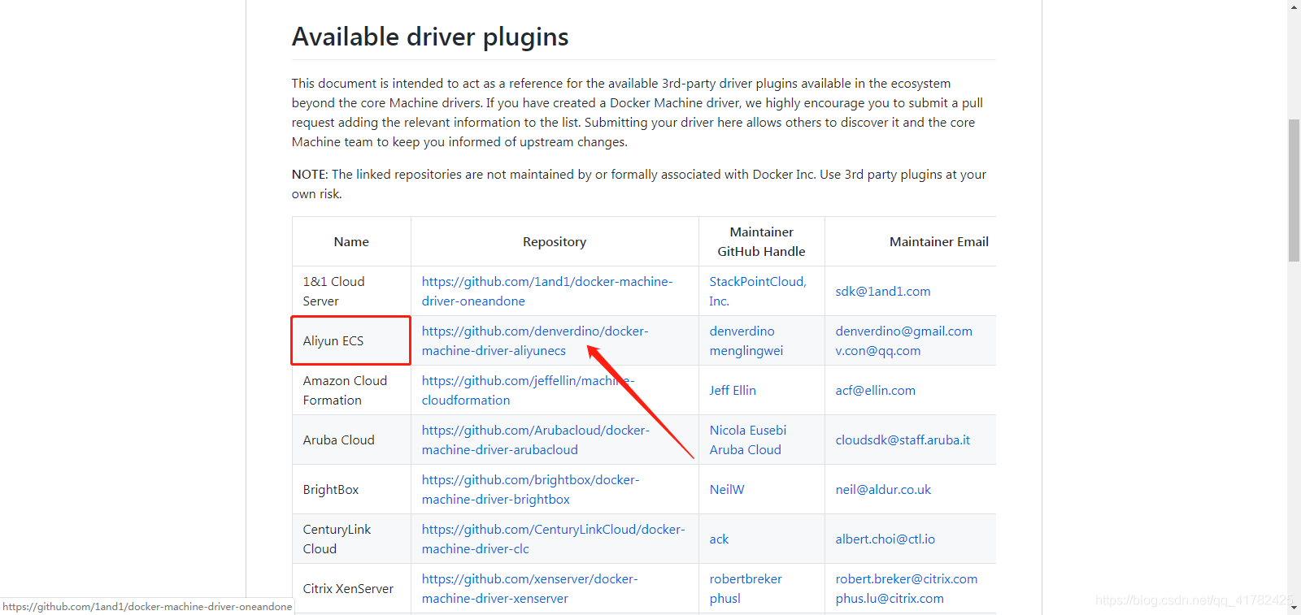1301x615 pixels.
Task: Select the Citrix XenServer name cell
Action: pos(351,588)
